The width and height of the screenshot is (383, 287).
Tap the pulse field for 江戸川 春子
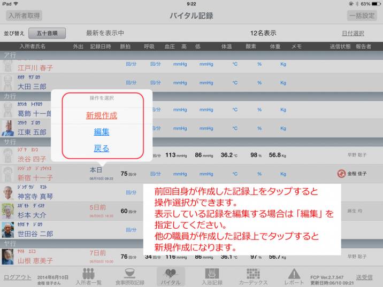(x=131, y=64)
